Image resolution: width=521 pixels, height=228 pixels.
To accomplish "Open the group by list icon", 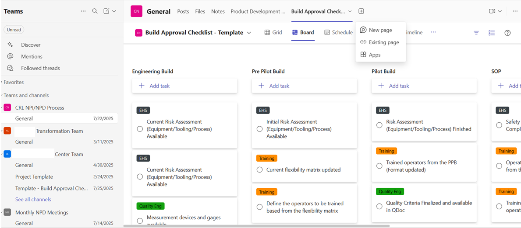I will (x=492, y=33).
